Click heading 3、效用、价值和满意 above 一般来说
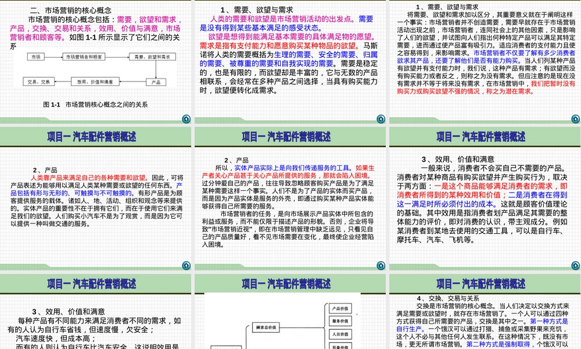 [458, 159]
